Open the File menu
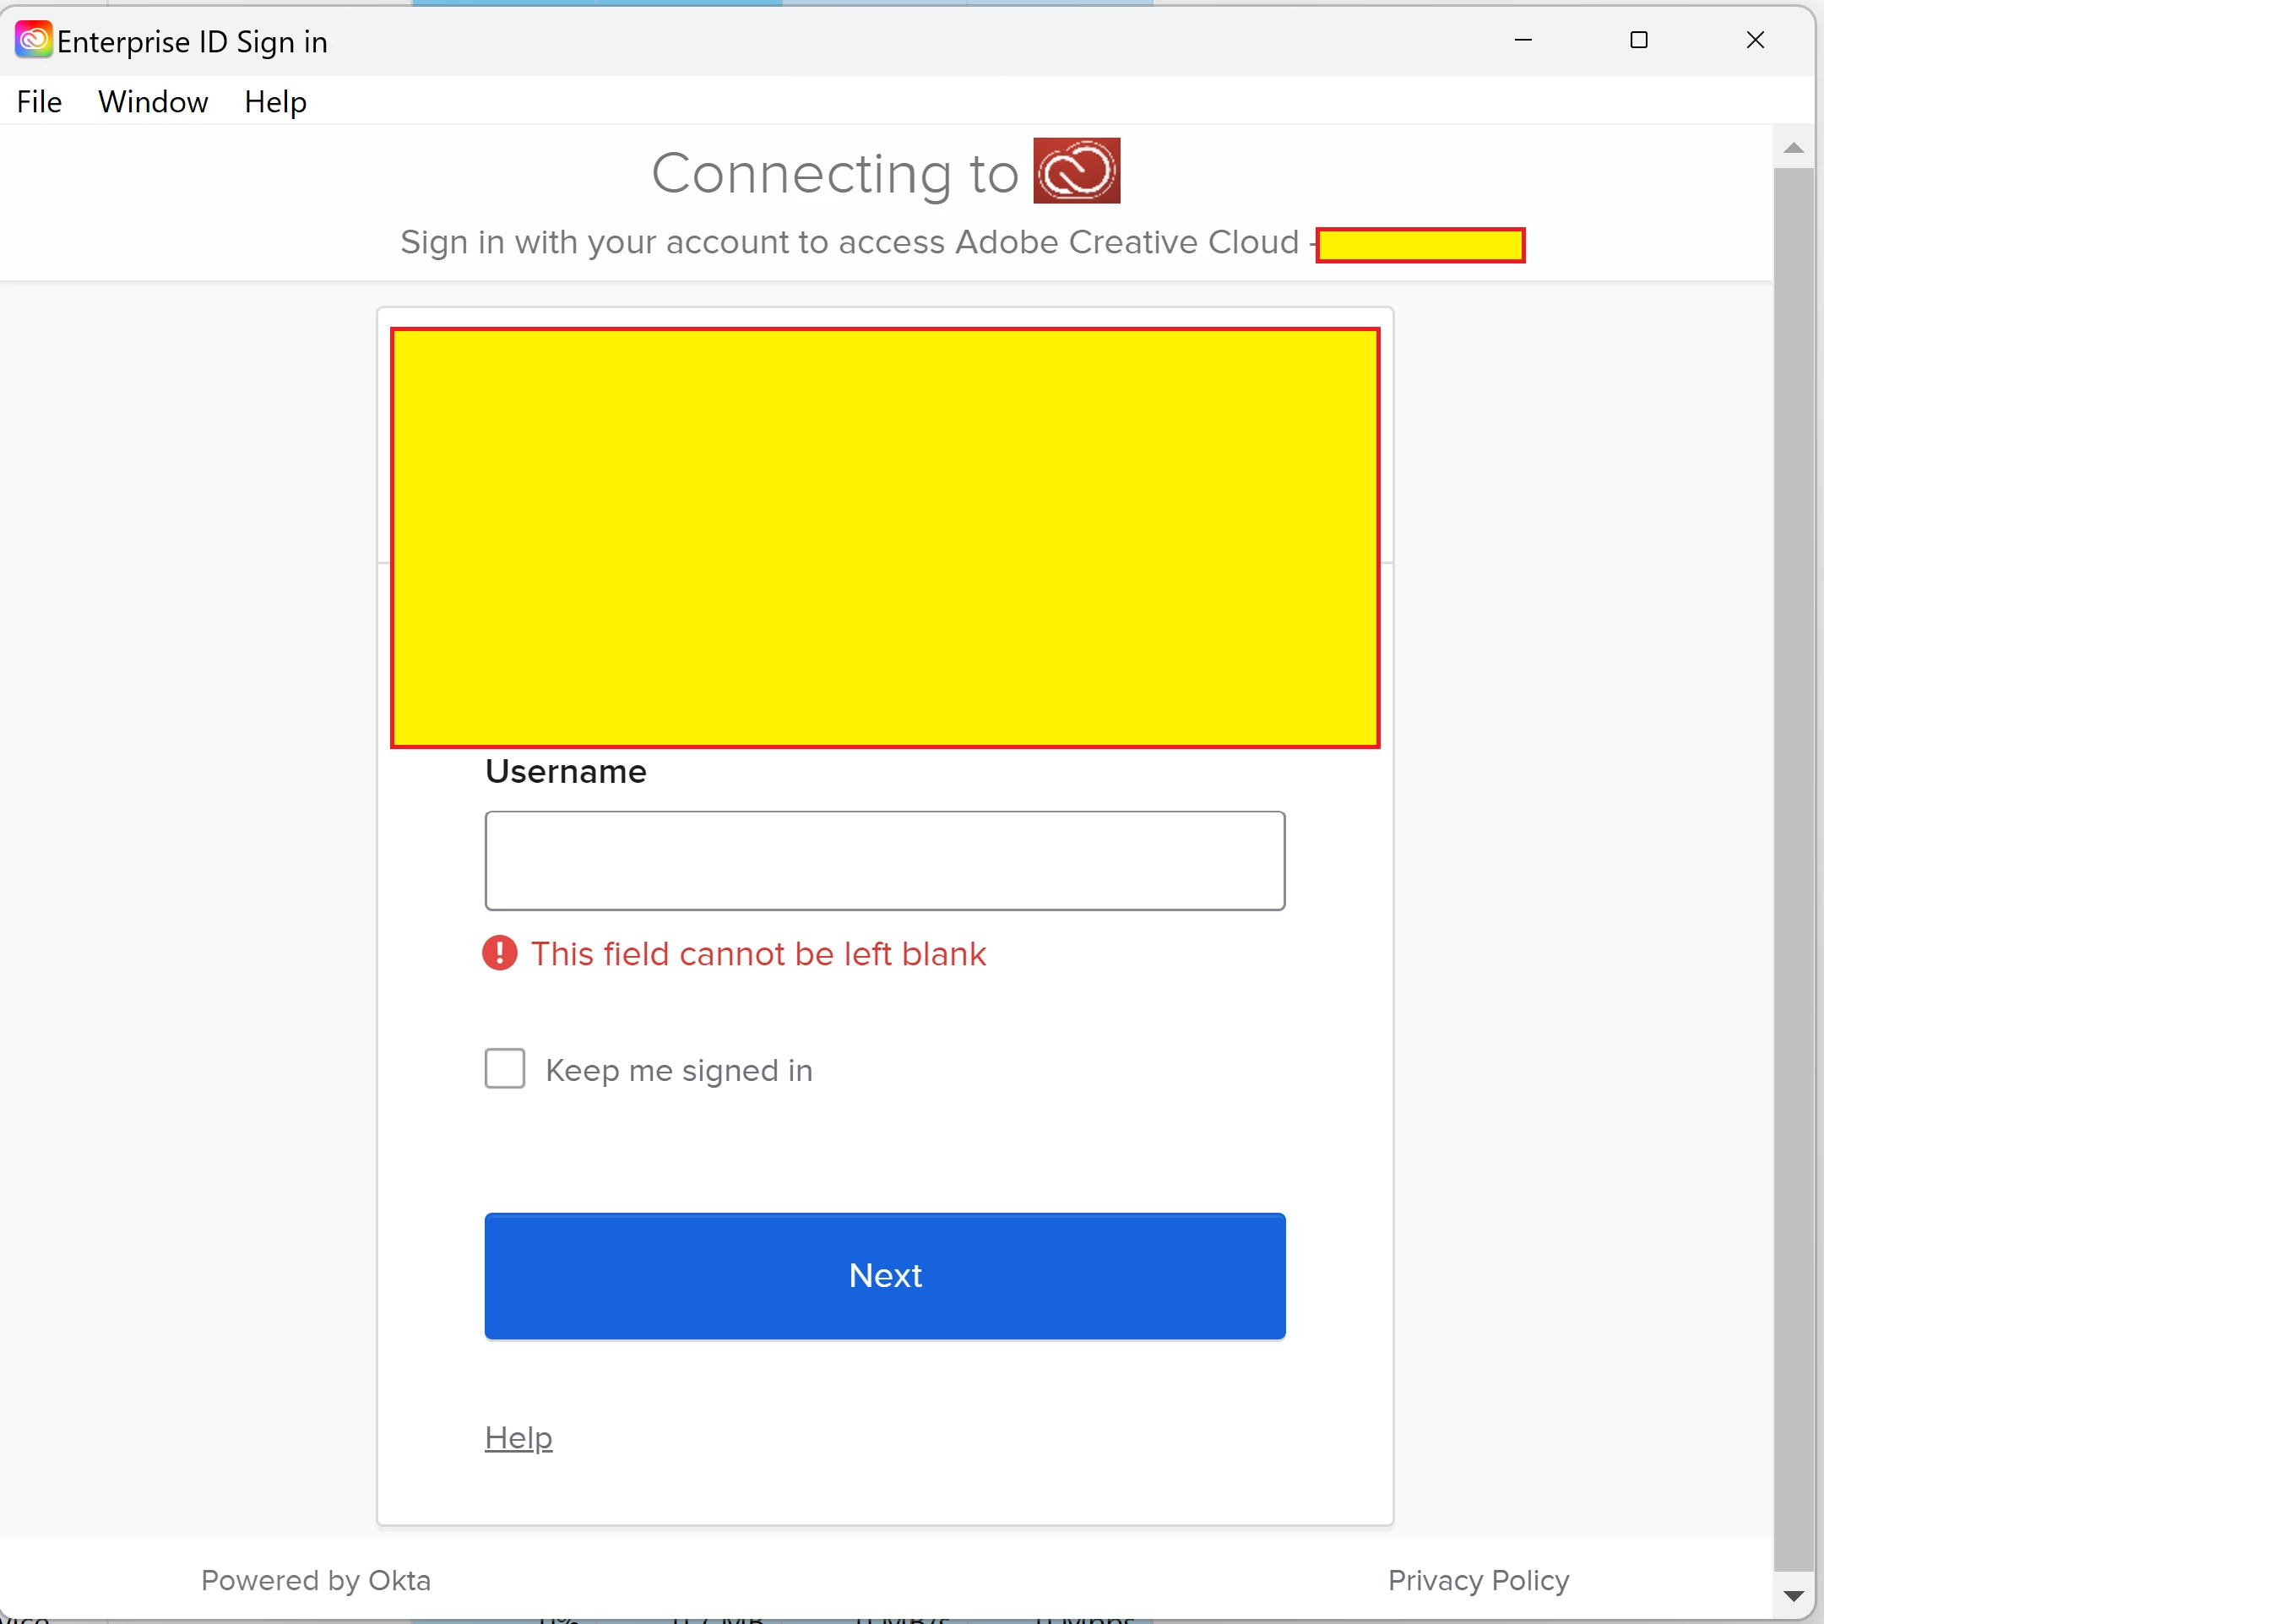 point(39,102)
